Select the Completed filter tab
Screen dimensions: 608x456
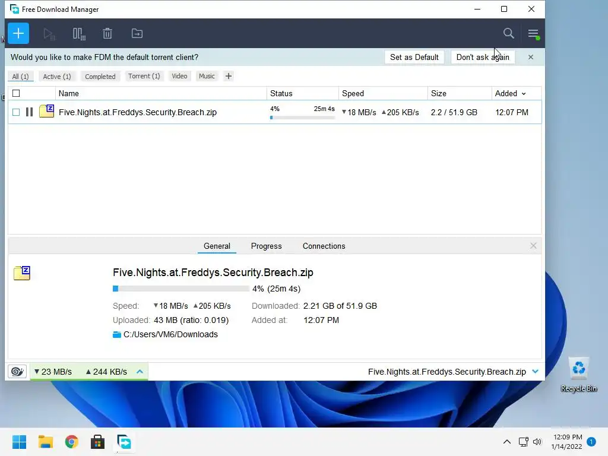[x=100, y=77]
